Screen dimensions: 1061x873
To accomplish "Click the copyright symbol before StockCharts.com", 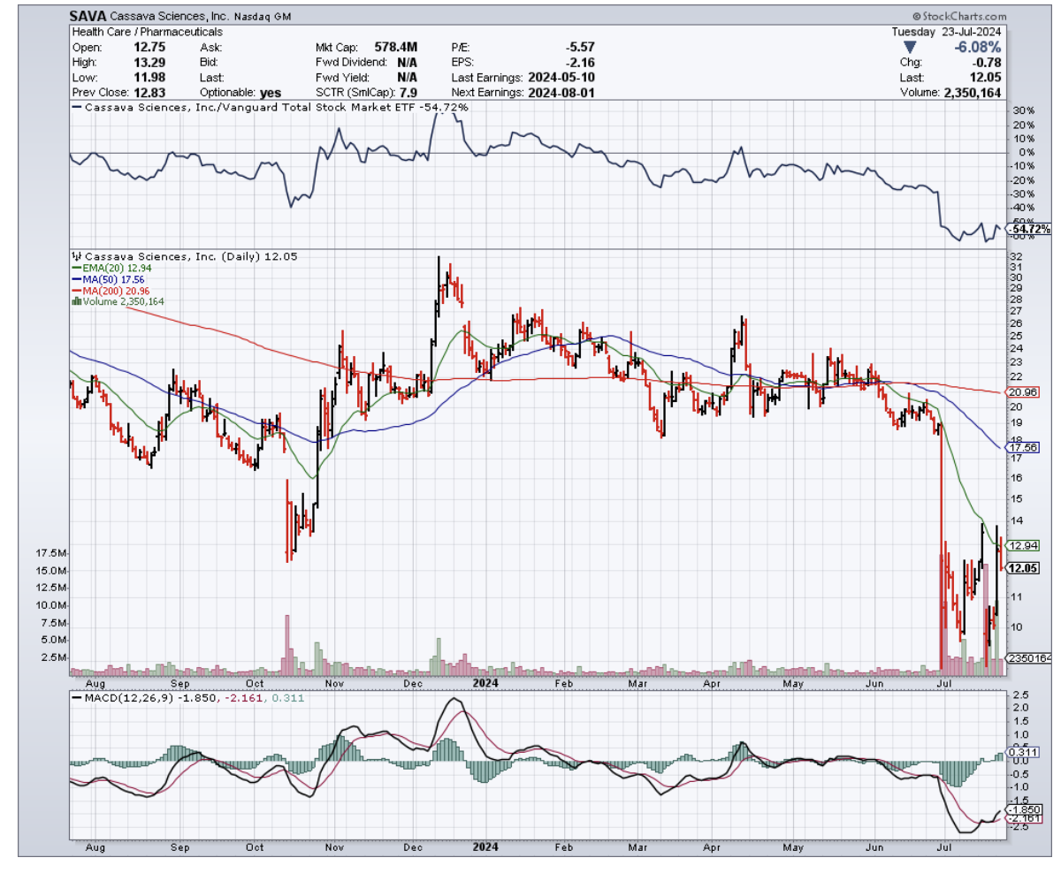I will [916, 17].
